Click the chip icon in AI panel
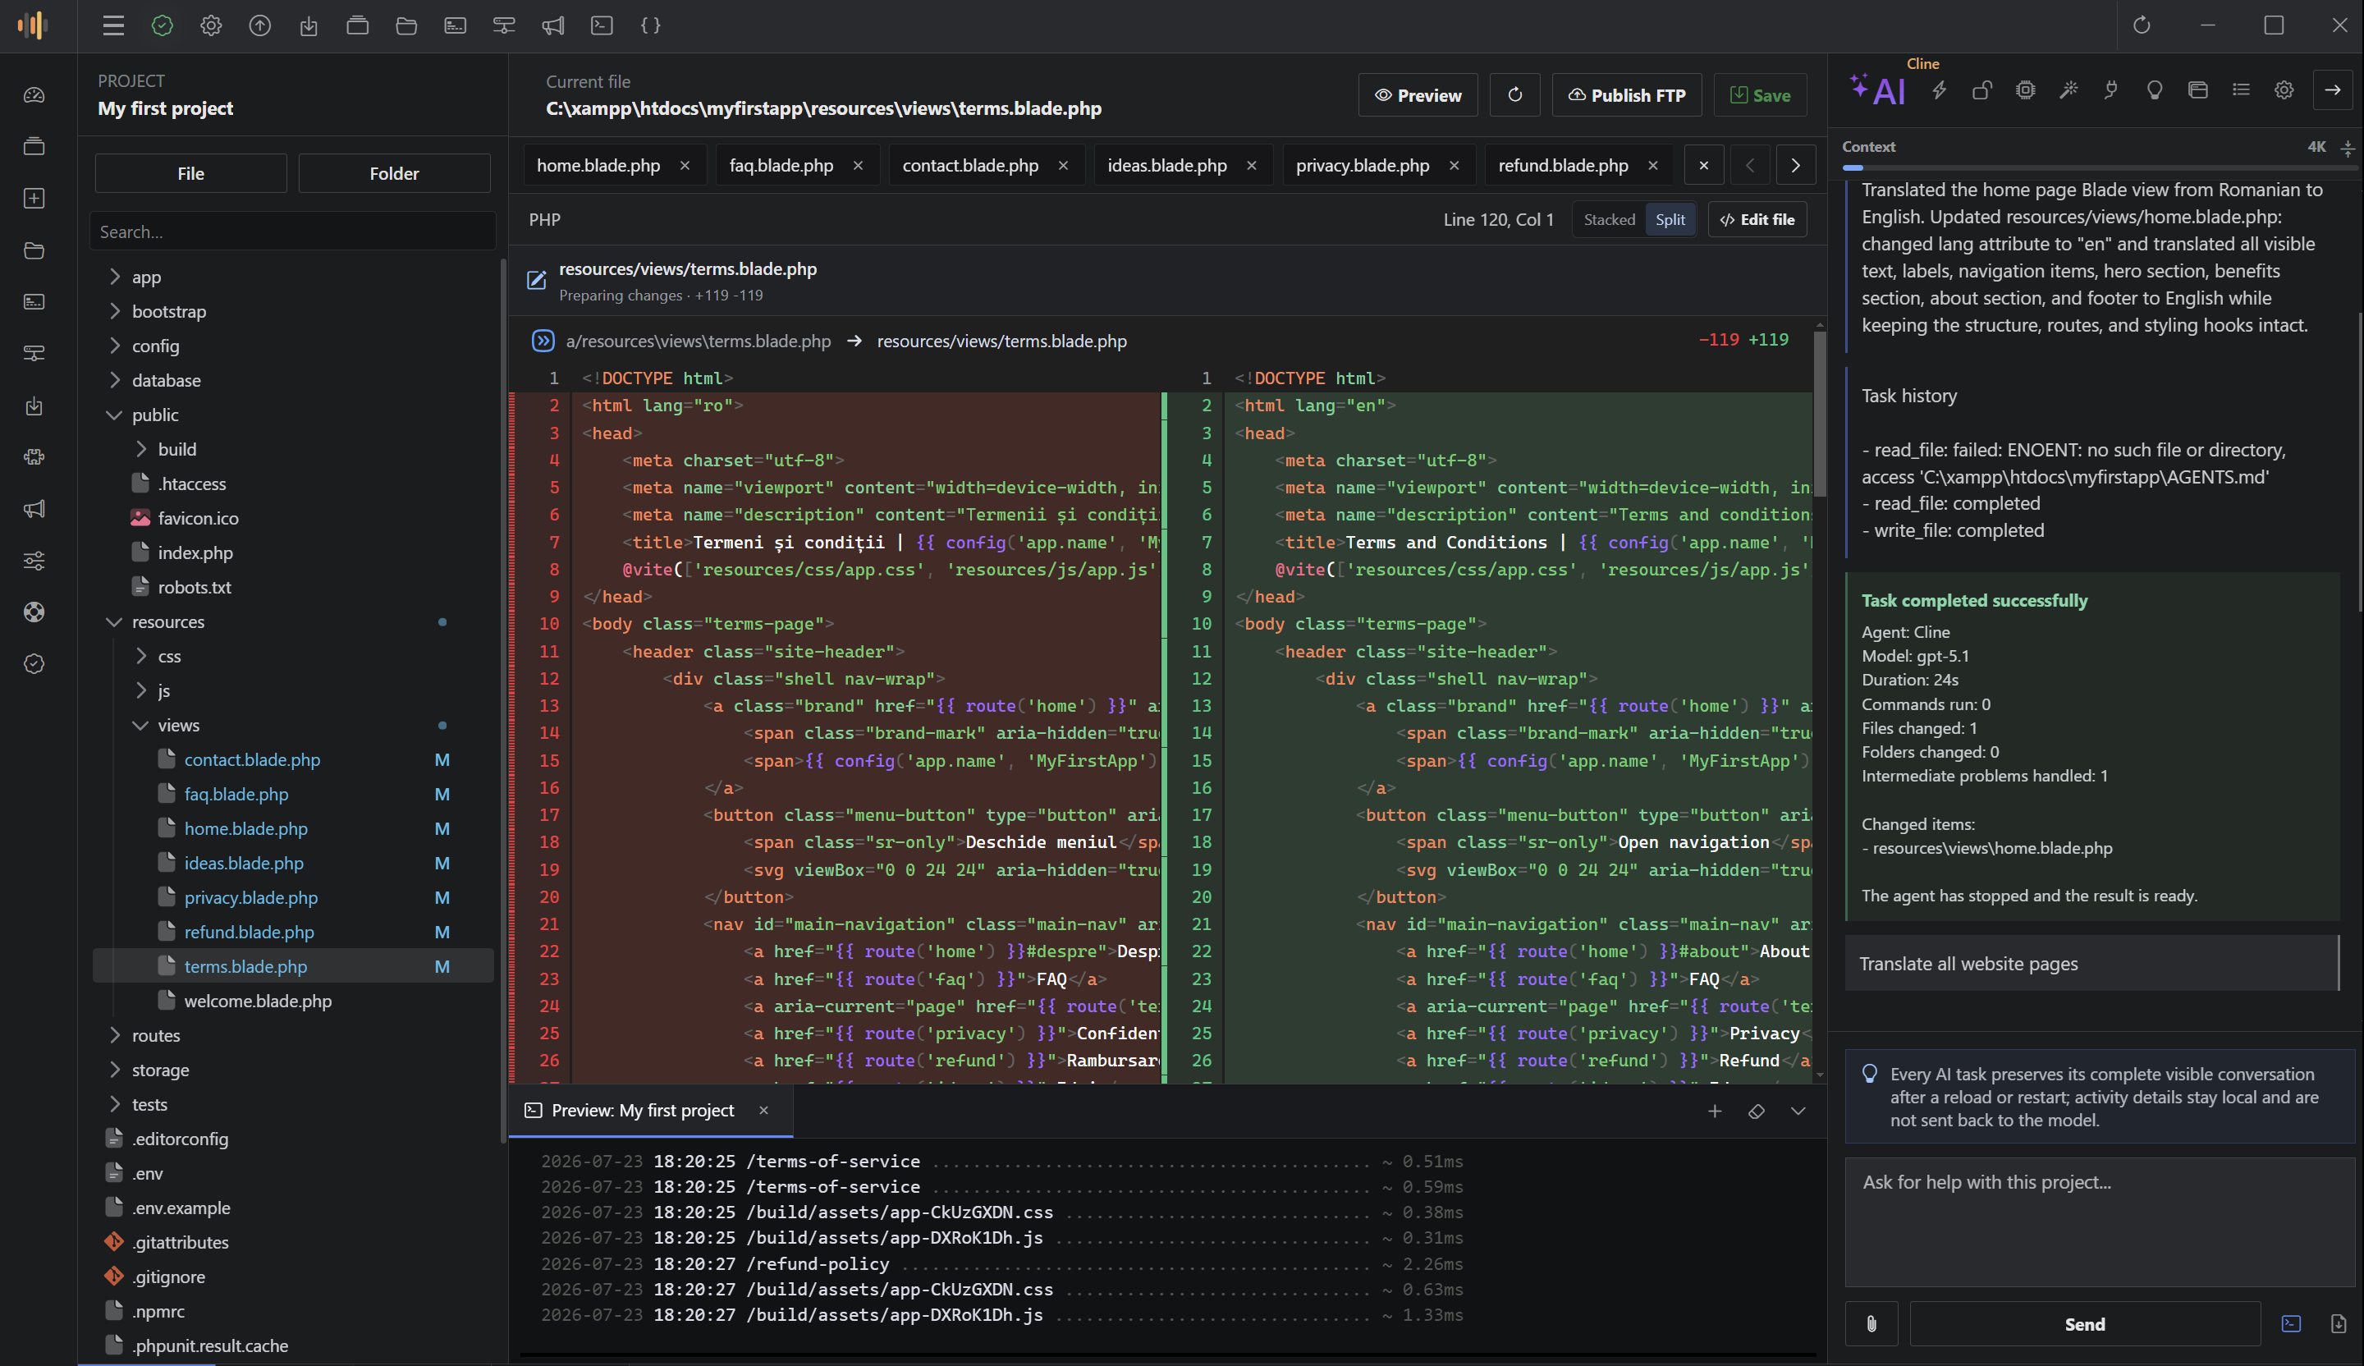Image resolution: width=2364 pixels, height=1366 pixels. 2025,90
